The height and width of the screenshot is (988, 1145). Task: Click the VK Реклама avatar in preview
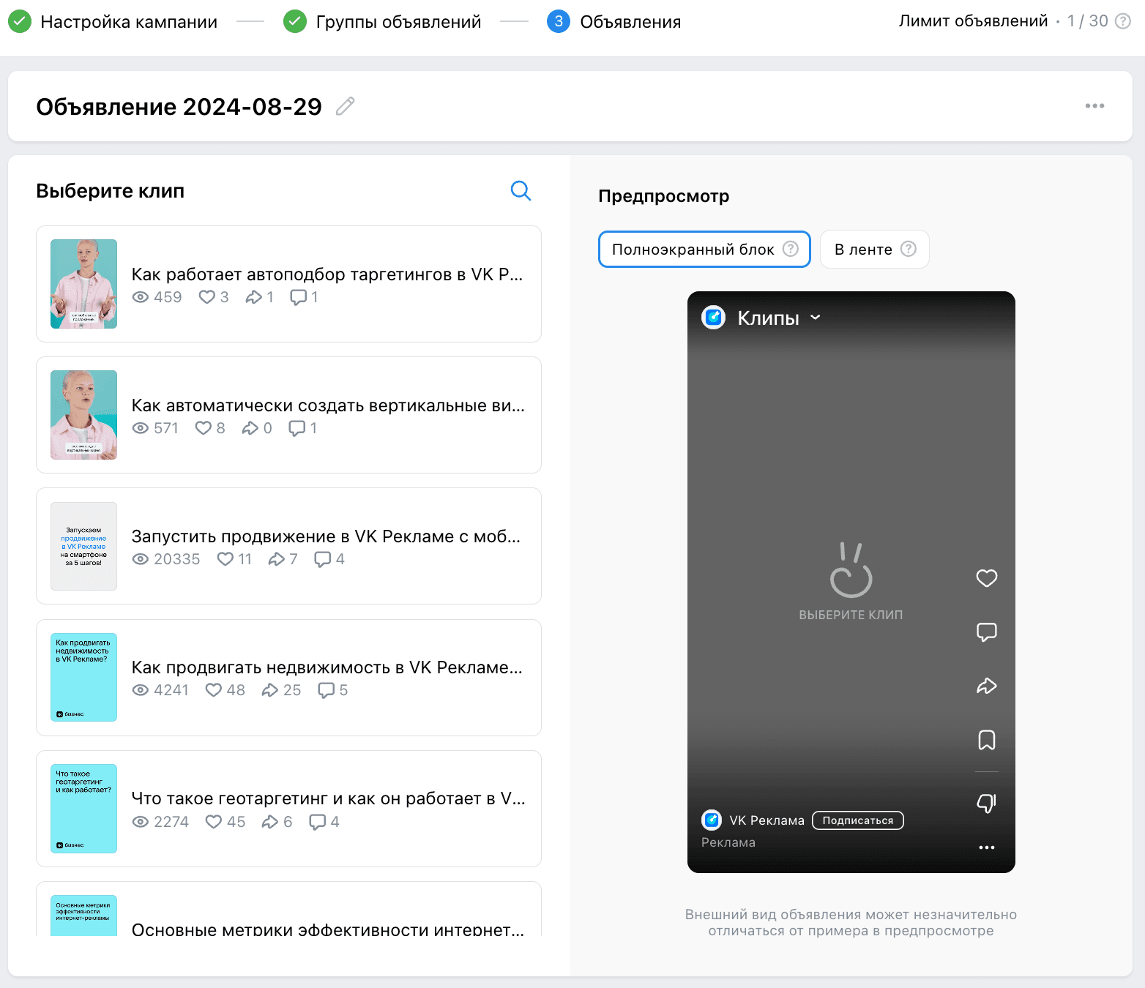(x=711, y=820)
